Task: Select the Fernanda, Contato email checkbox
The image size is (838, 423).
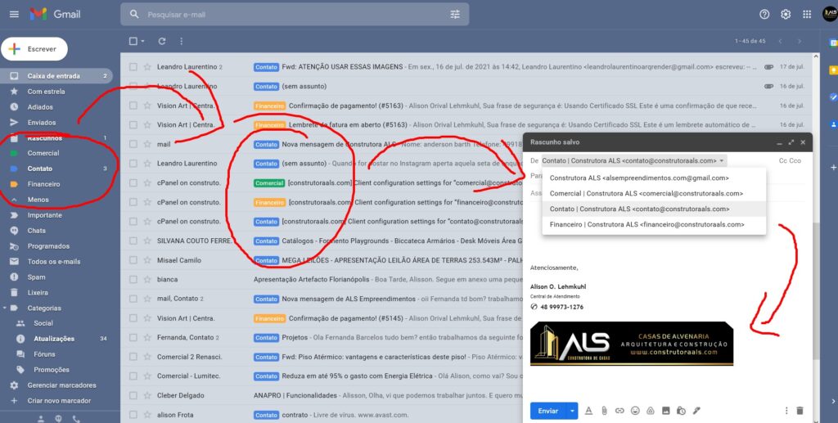Action: tap(133, 338)
